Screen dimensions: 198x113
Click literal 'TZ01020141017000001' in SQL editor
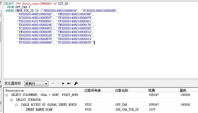point(35,21)
